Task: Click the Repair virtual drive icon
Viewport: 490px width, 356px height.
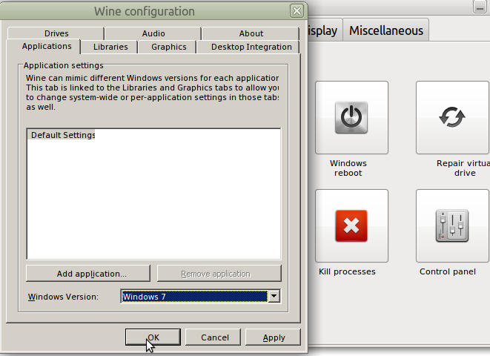Action: [x=451, y=118]
